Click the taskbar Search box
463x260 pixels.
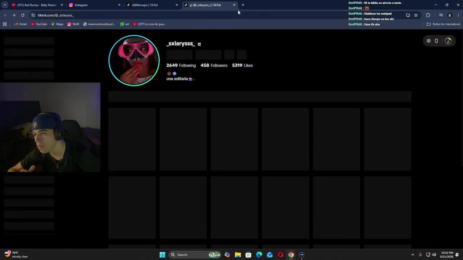pyautogui.click(x=195, y=255)
